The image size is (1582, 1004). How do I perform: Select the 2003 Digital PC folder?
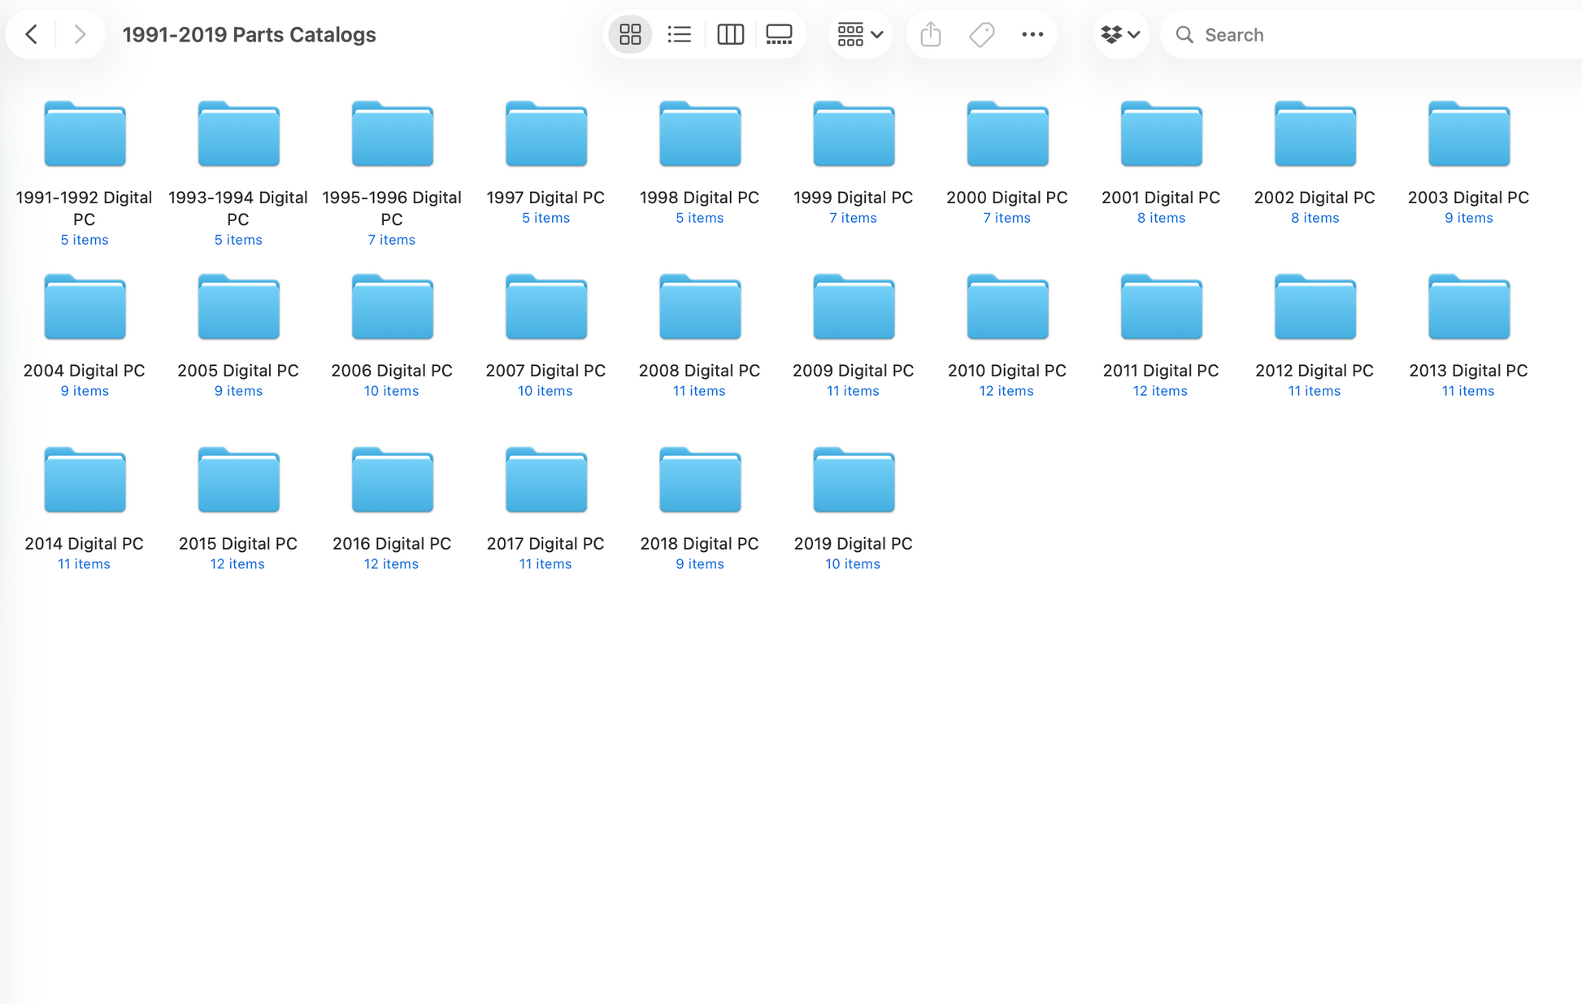[x=1468, y=135]
